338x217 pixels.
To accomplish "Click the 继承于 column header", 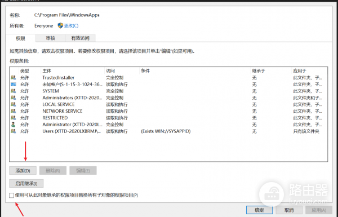I will 259,70.
